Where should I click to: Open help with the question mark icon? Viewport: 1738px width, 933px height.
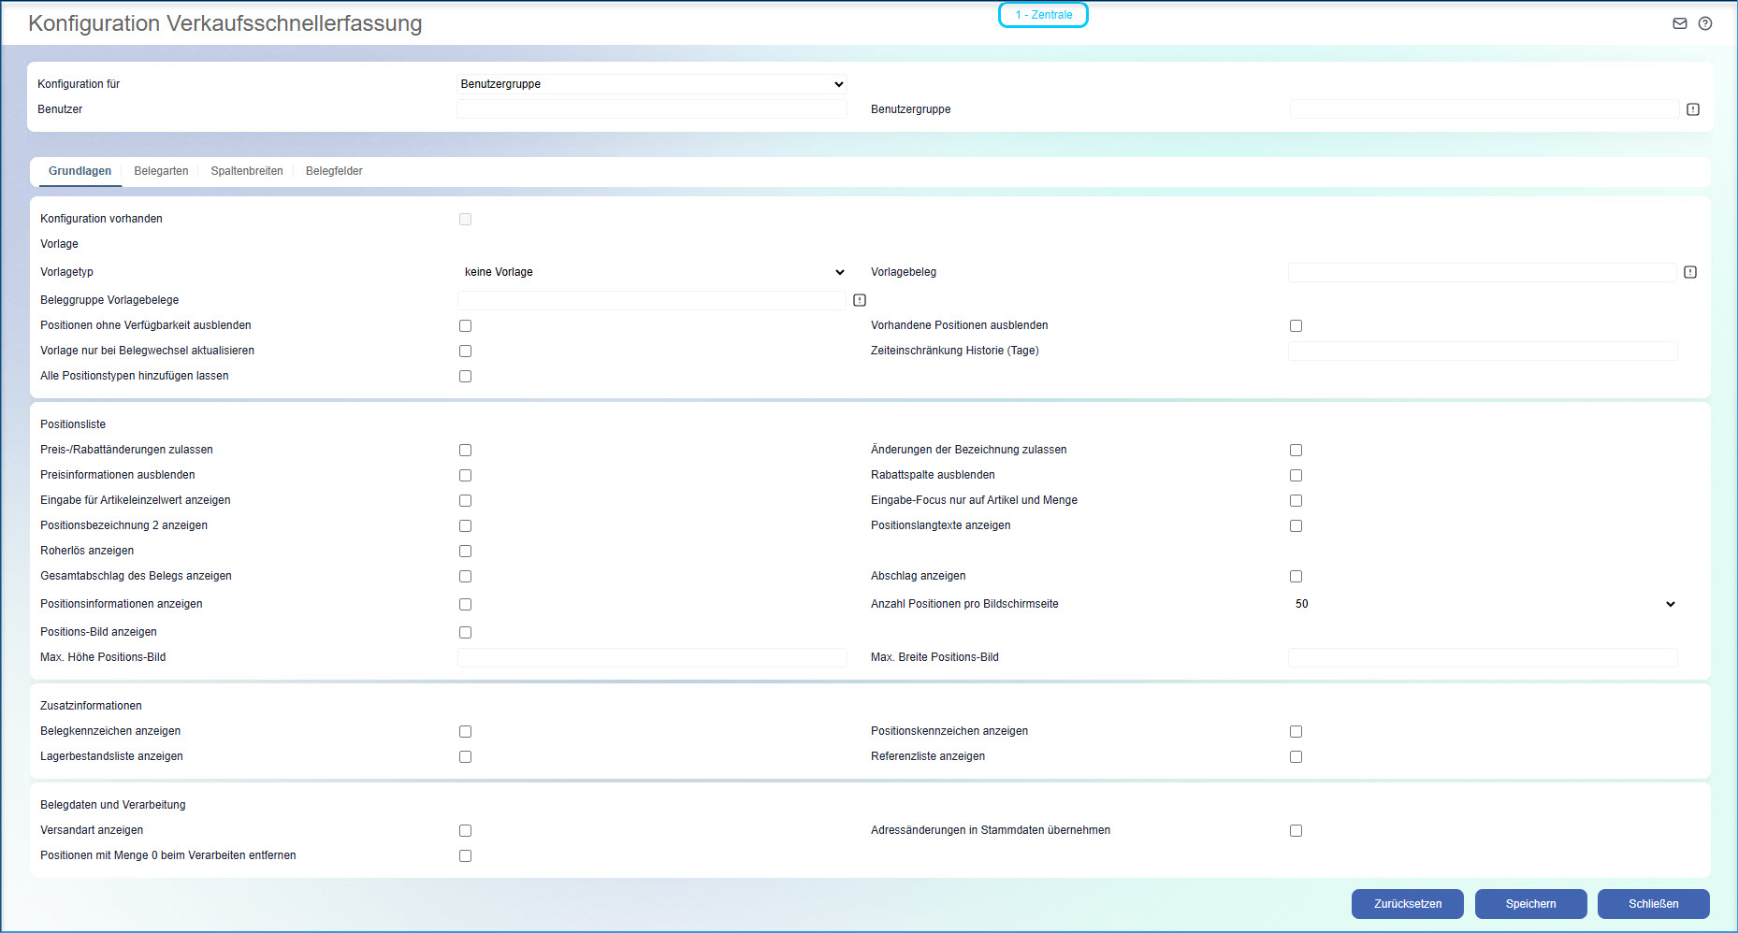1705,23
